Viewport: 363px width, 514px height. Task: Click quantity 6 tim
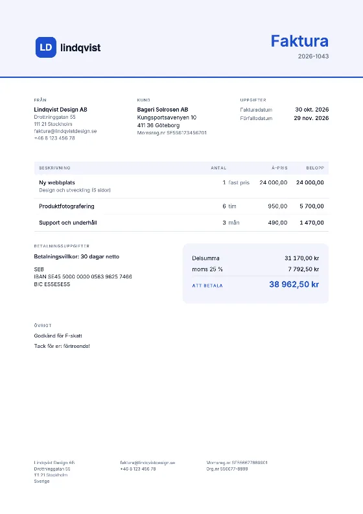(229, 206)
